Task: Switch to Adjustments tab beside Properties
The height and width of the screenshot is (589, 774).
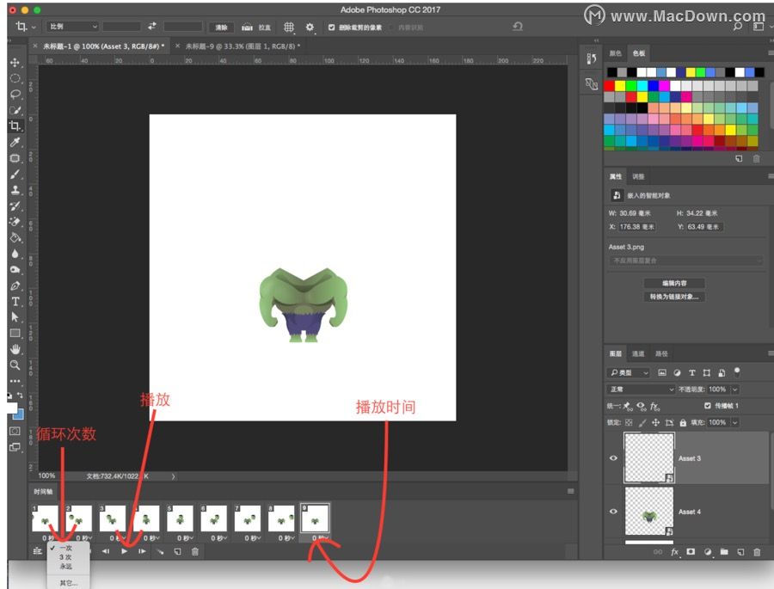Action: click(x=639, y=176)
